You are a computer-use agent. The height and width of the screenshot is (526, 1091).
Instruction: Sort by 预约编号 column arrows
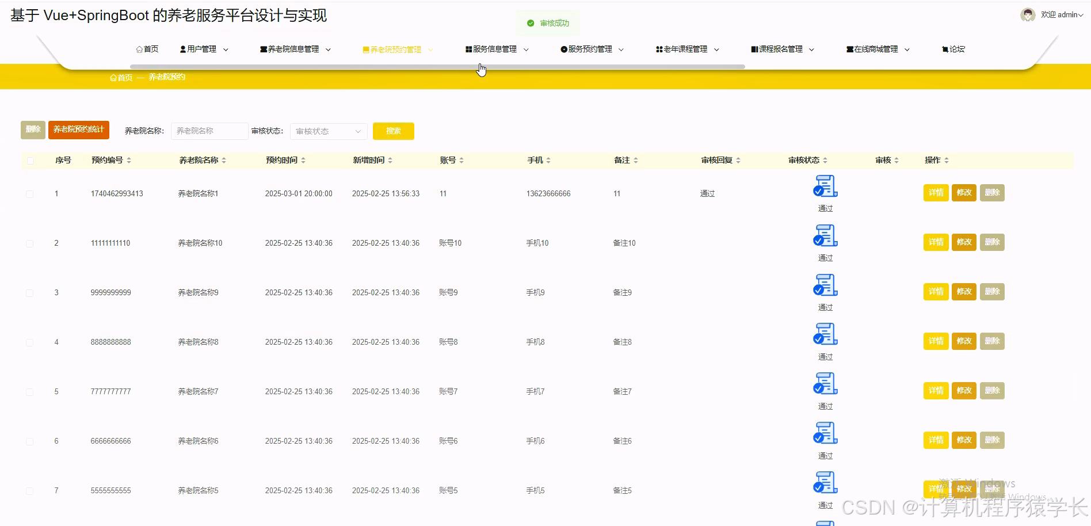click(x=129, y=161)
